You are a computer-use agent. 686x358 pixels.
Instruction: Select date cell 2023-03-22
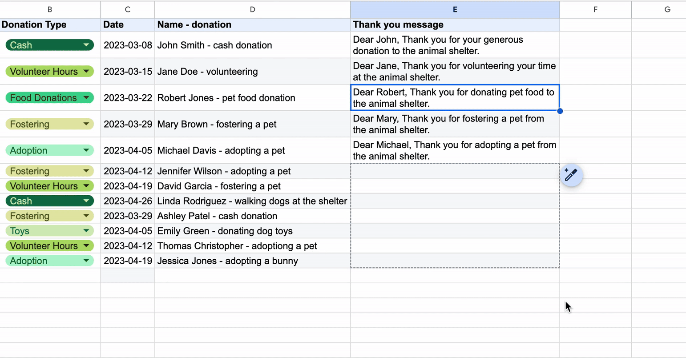click(x=128, y=97)
